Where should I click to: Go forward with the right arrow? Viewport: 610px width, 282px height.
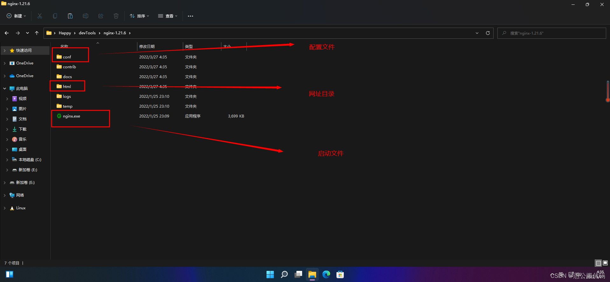(18, 33)
